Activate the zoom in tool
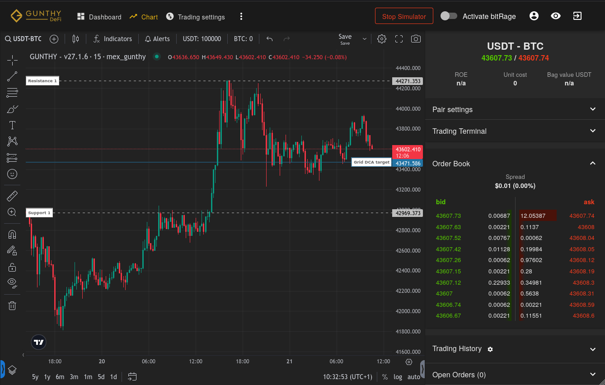605x385 pixels. click(x=12, y=212)
